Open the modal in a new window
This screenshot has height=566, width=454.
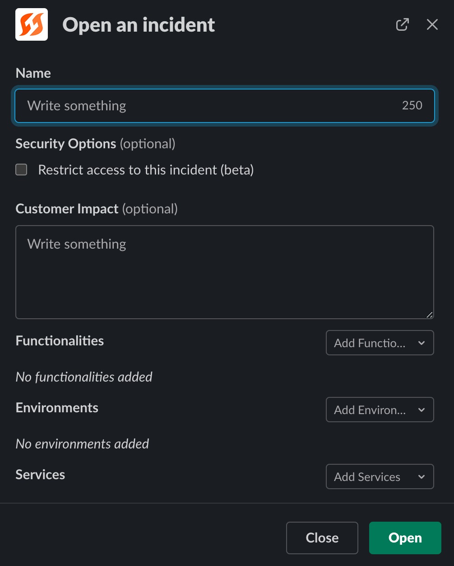tap(402, 25)
